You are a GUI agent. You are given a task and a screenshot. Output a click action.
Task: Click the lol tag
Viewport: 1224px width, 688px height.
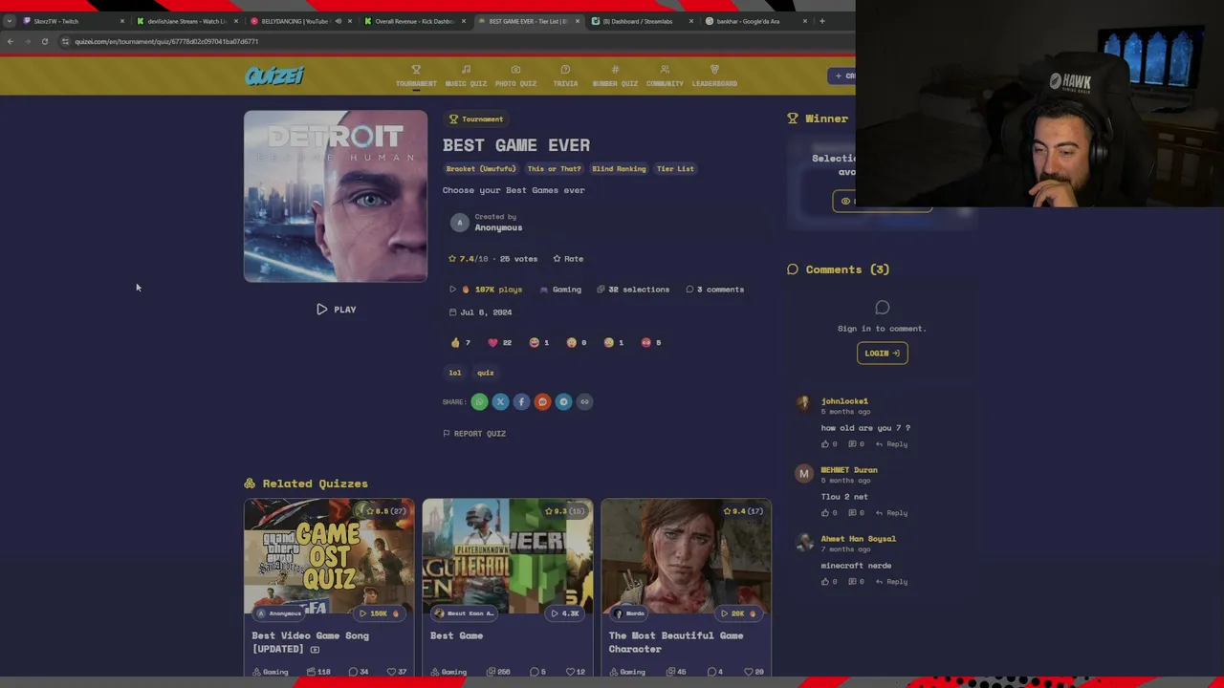(455, 373)
